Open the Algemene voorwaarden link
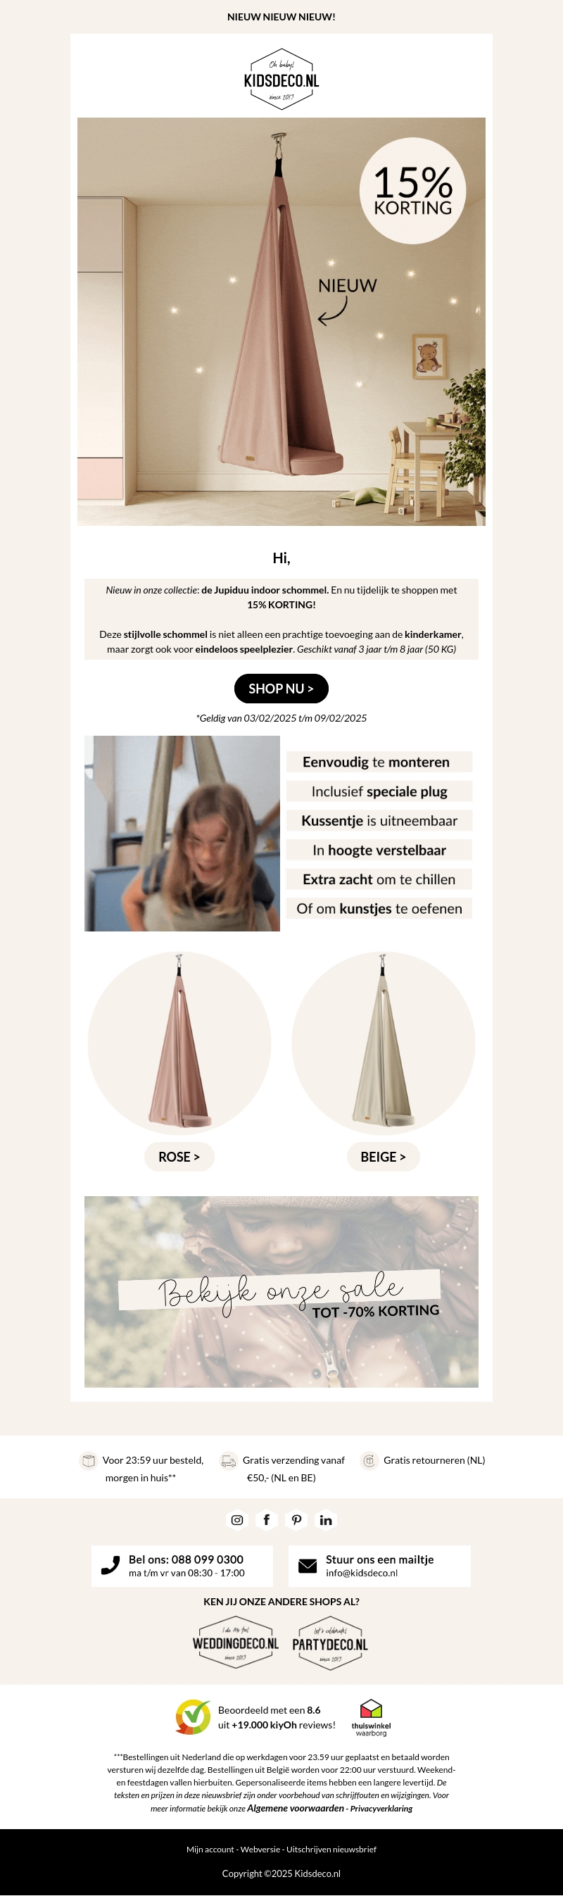The width and height of the screenshot is (563, 1896). tap(295, 1808)
